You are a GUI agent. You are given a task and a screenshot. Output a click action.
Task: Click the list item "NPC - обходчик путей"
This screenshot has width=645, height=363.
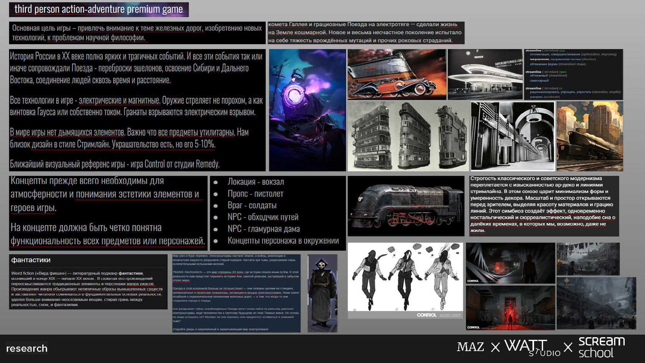[263, 217]
